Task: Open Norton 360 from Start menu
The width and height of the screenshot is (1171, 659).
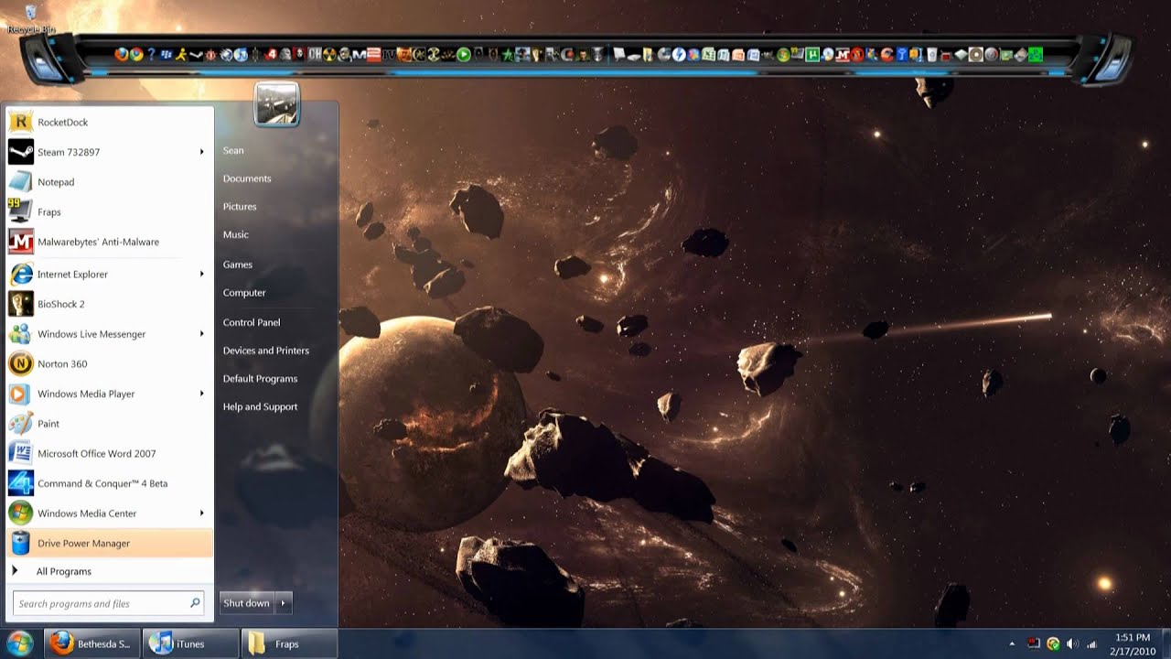Action: click(x=110, y=363)
